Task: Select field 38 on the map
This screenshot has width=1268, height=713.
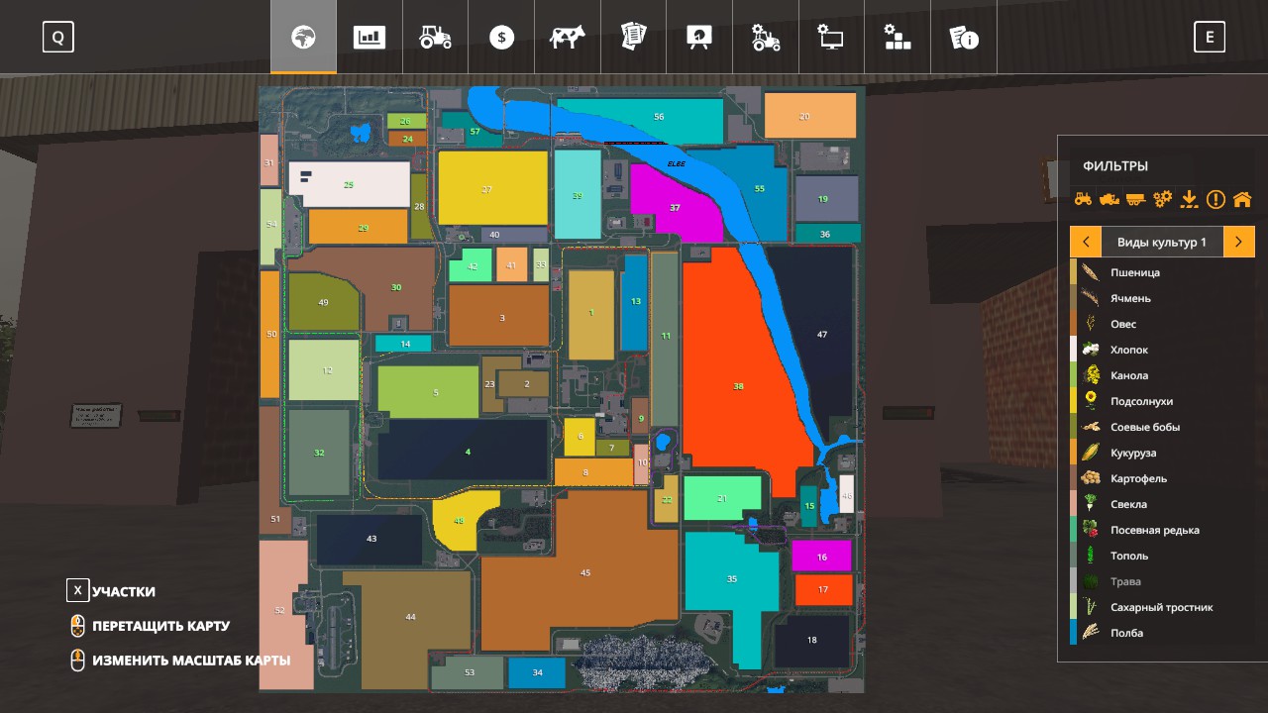Action: [738, 386]
